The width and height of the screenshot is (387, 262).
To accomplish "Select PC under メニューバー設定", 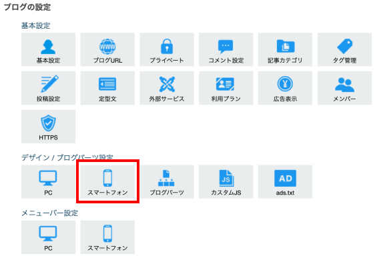I will (48, 237).
